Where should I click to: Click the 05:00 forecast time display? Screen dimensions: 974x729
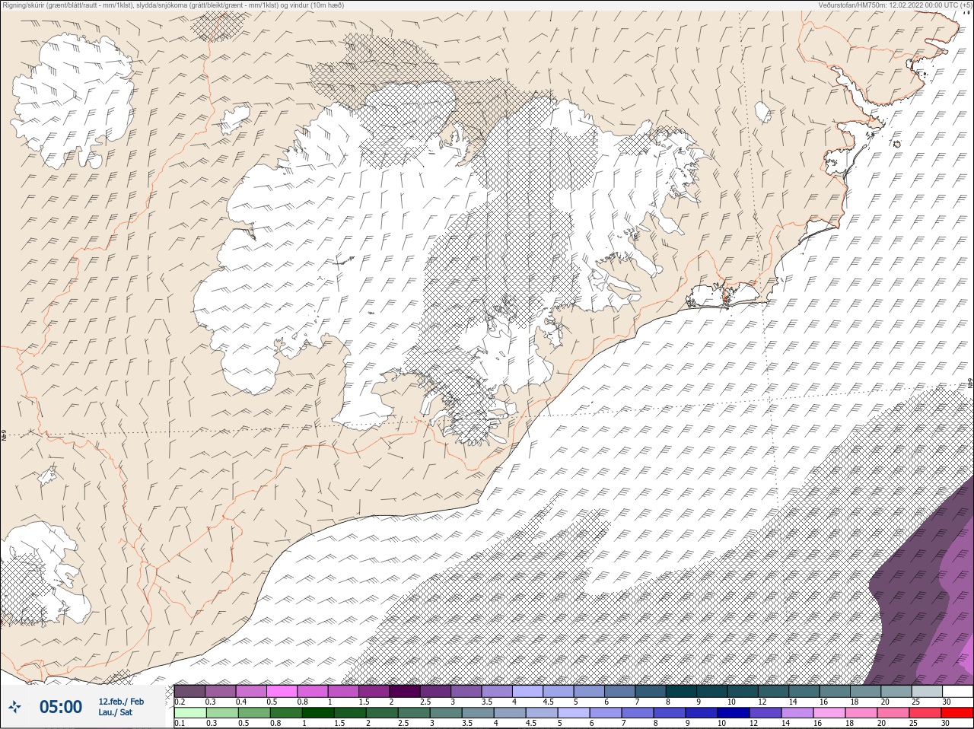61,707
